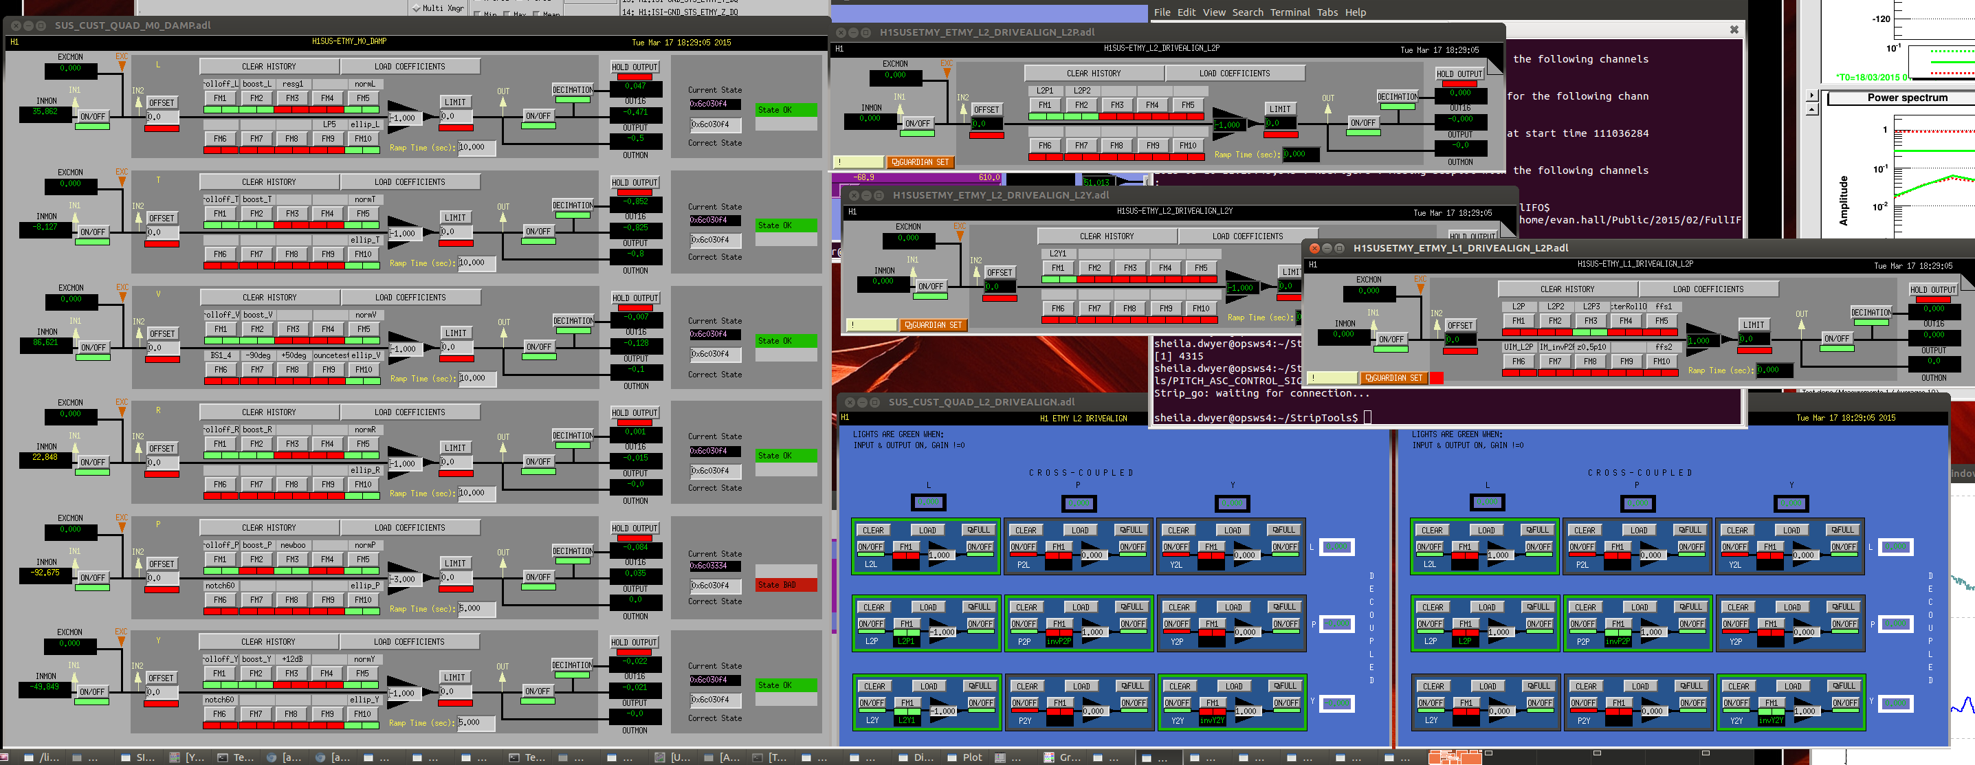Screen dimensions: 1975x765
Task: Click HOLD OUTPUT in T row of M0_DAMP
Action: click(635, 182)
